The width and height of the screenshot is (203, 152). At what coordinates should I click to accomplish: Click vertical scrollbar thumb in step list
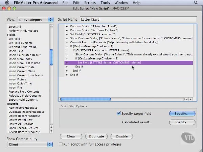click(x=51, y=57)
